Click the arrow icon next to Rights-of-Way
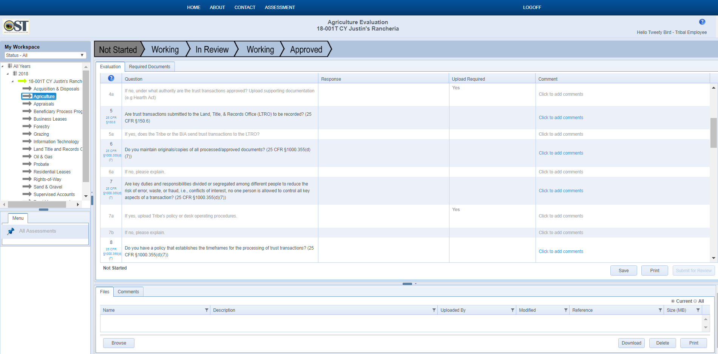This screenshot has height=354, width=718. coord(27,179)
